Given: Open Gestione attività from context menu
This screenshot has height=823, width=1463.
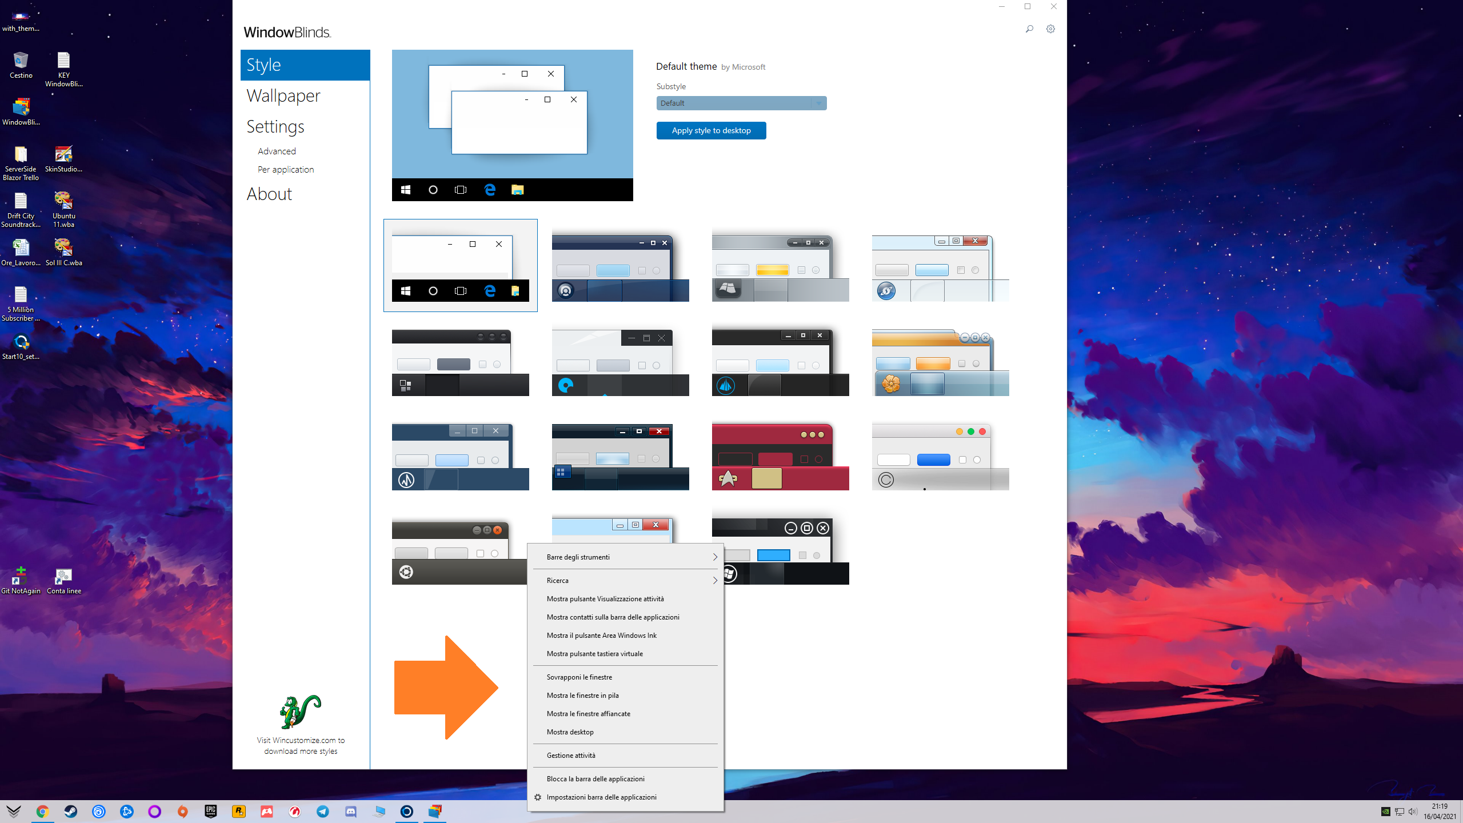Looking at the screenshot, I should coord(625,755).
